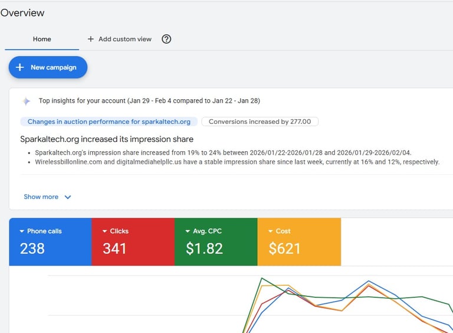Click the Show more link
This screenshot has width=453, height=333.
point(41,197)
